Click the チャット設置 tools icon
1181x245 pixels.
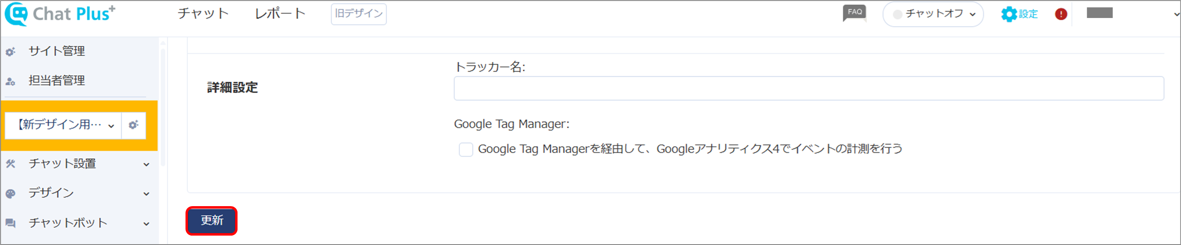point(11,164)
